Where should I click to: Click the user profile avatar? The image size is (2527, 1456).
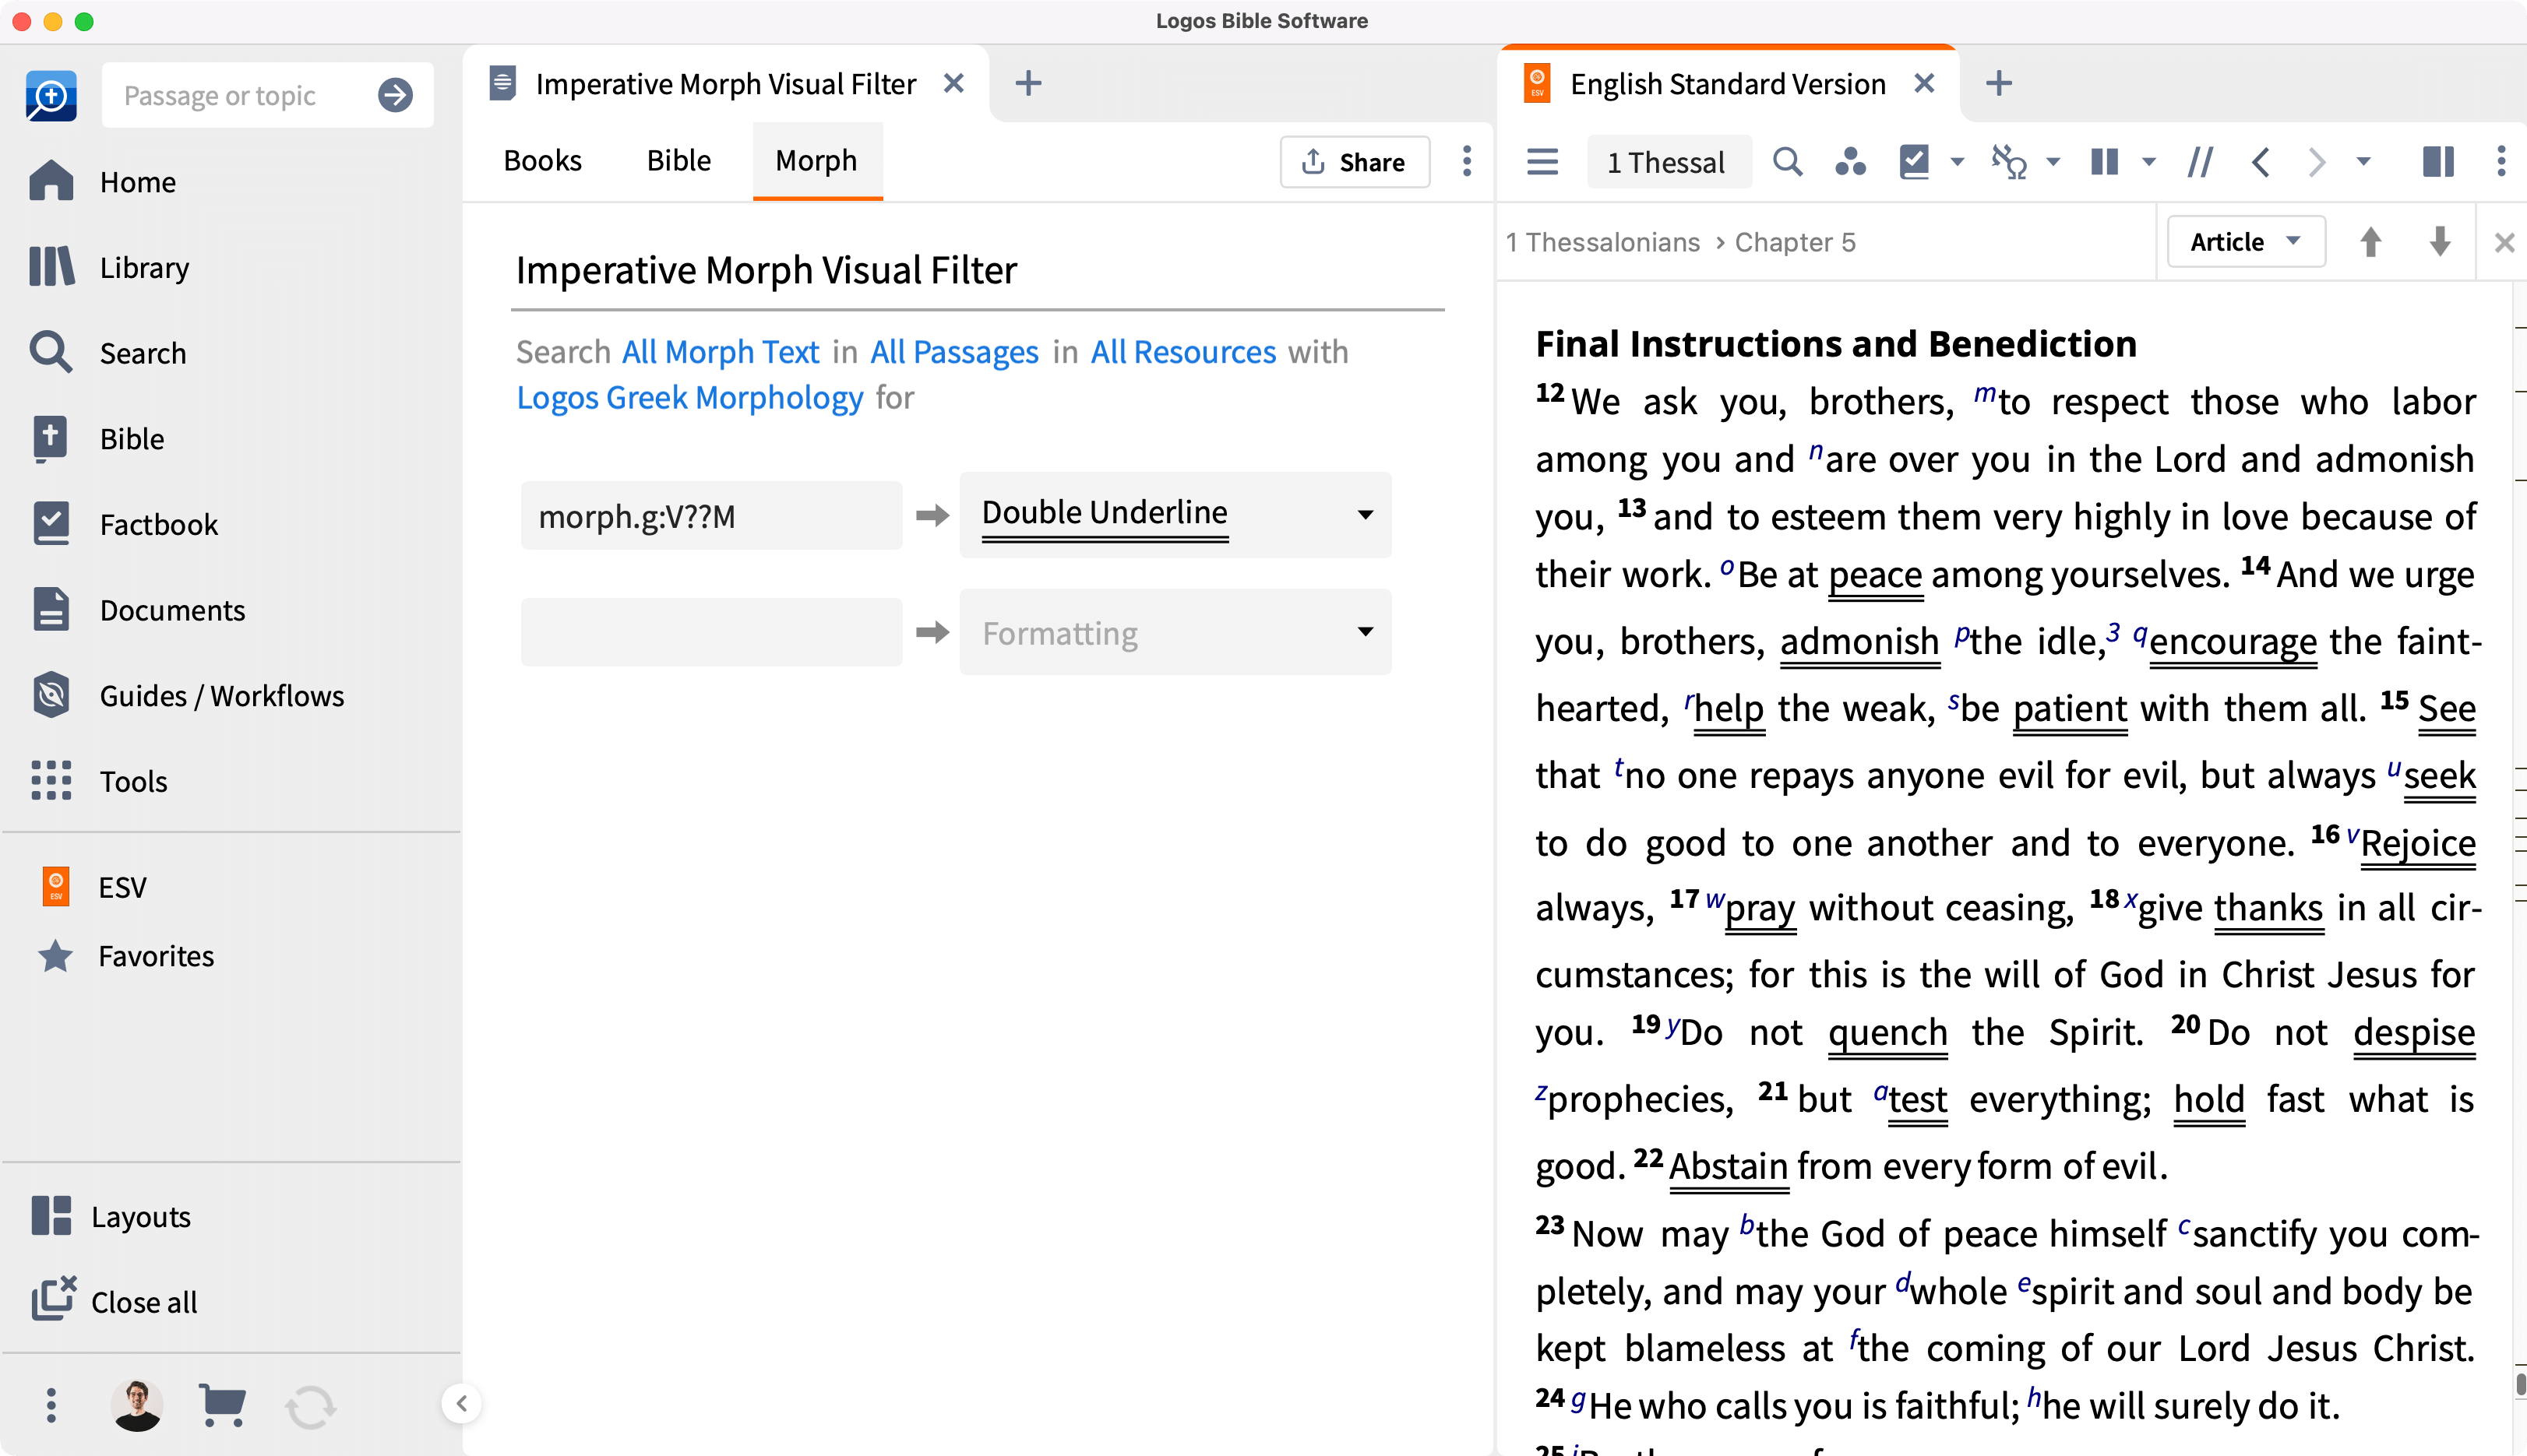(137, 1405)
